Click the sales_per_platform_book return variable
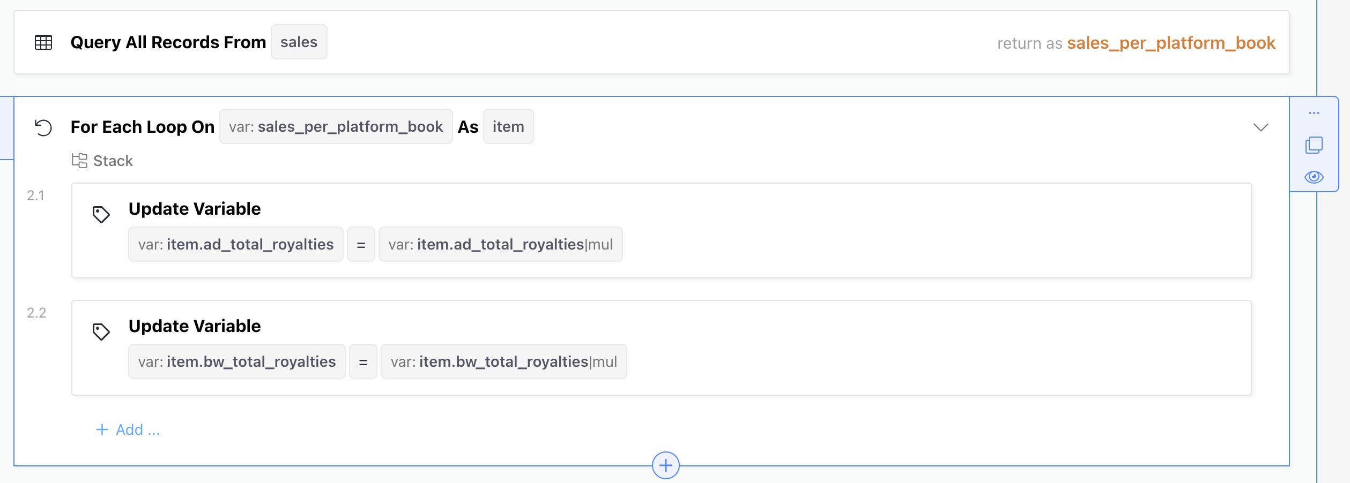Screen dimensions: 1350x483 coord(1170,43)
